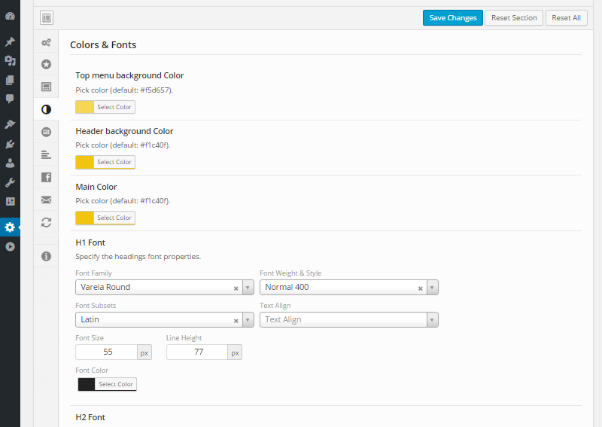602x427 pixels.
Task: Click the Font Size input field
Action: point(106,352)
